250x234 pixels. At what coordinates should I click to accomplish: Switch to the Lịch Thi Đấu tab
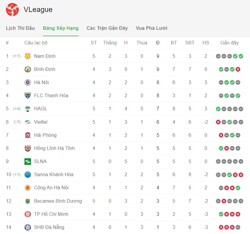(20, 28)
